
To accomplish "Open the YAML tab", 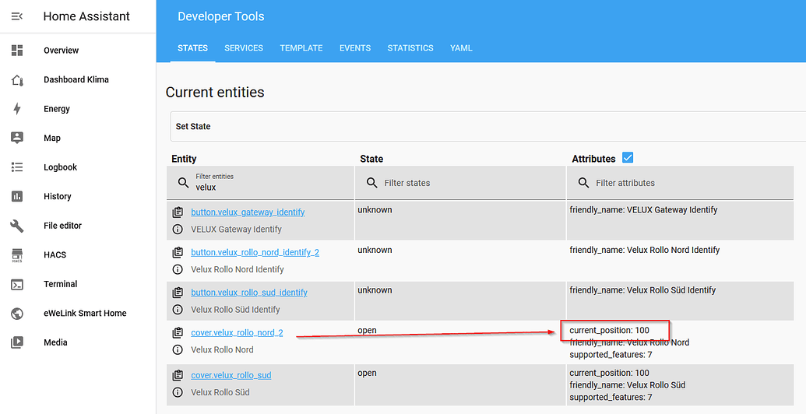I will pyautogui.click(x=461, y=47).
